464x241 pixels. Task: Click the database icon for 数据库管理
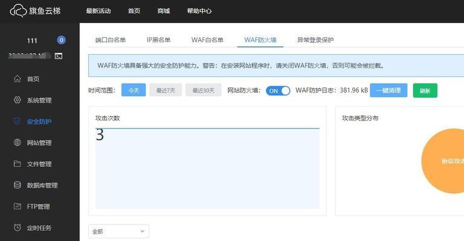pyautogui.click(x=18, y=185)
